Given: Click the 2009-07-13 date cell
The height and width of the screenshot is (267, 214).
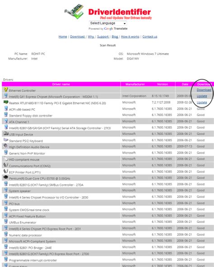Looking at the screenshot, I should [185, 146].
